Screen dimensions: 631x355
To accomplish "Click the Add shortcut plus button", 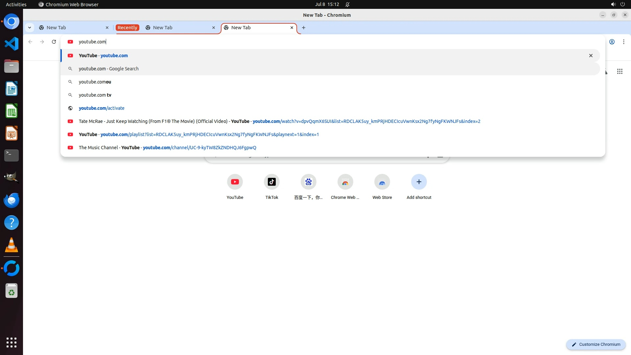I will [x=419, y=182].
